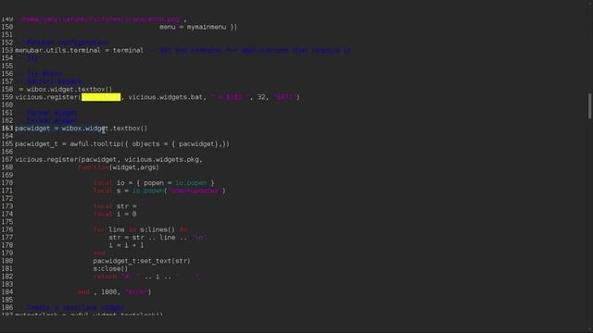Image resolution: width=593 pixels, height=333 pixels.
Task: Click line number 186 in the gutter
Action: [x=7, y=308]
